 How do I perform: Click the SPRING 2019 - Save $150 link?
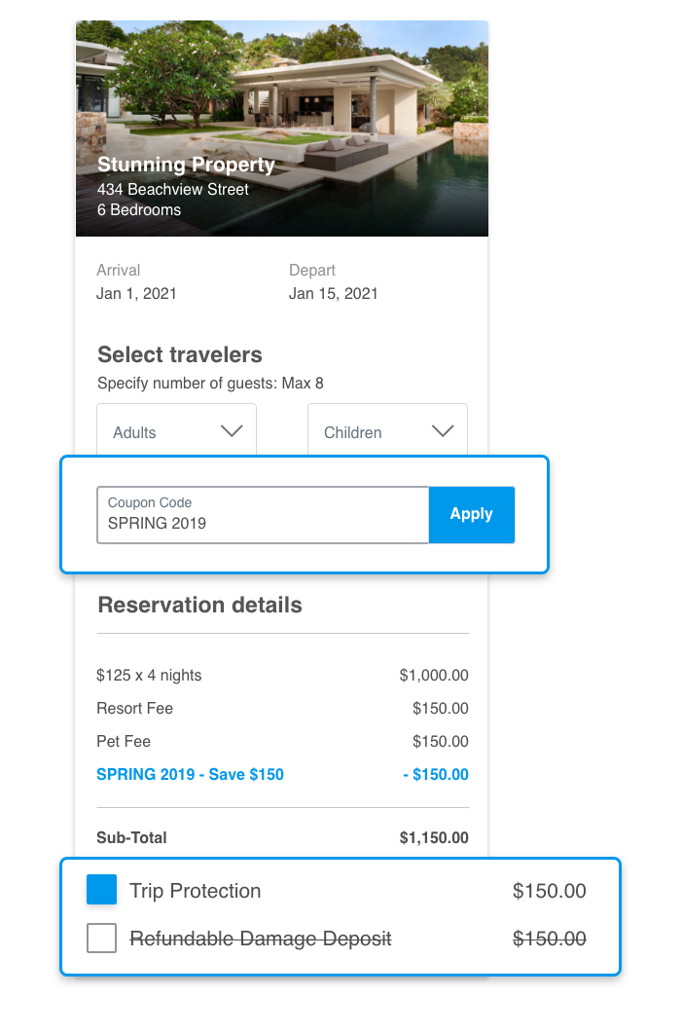pyautogui.click(x=190, y=774)
